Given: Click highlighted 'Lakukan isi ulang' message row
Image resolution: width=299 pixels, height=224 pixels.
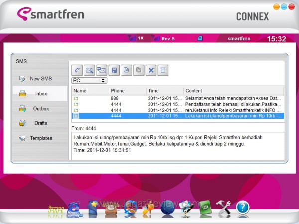Looking at the screenshot, I should point(178,116).
